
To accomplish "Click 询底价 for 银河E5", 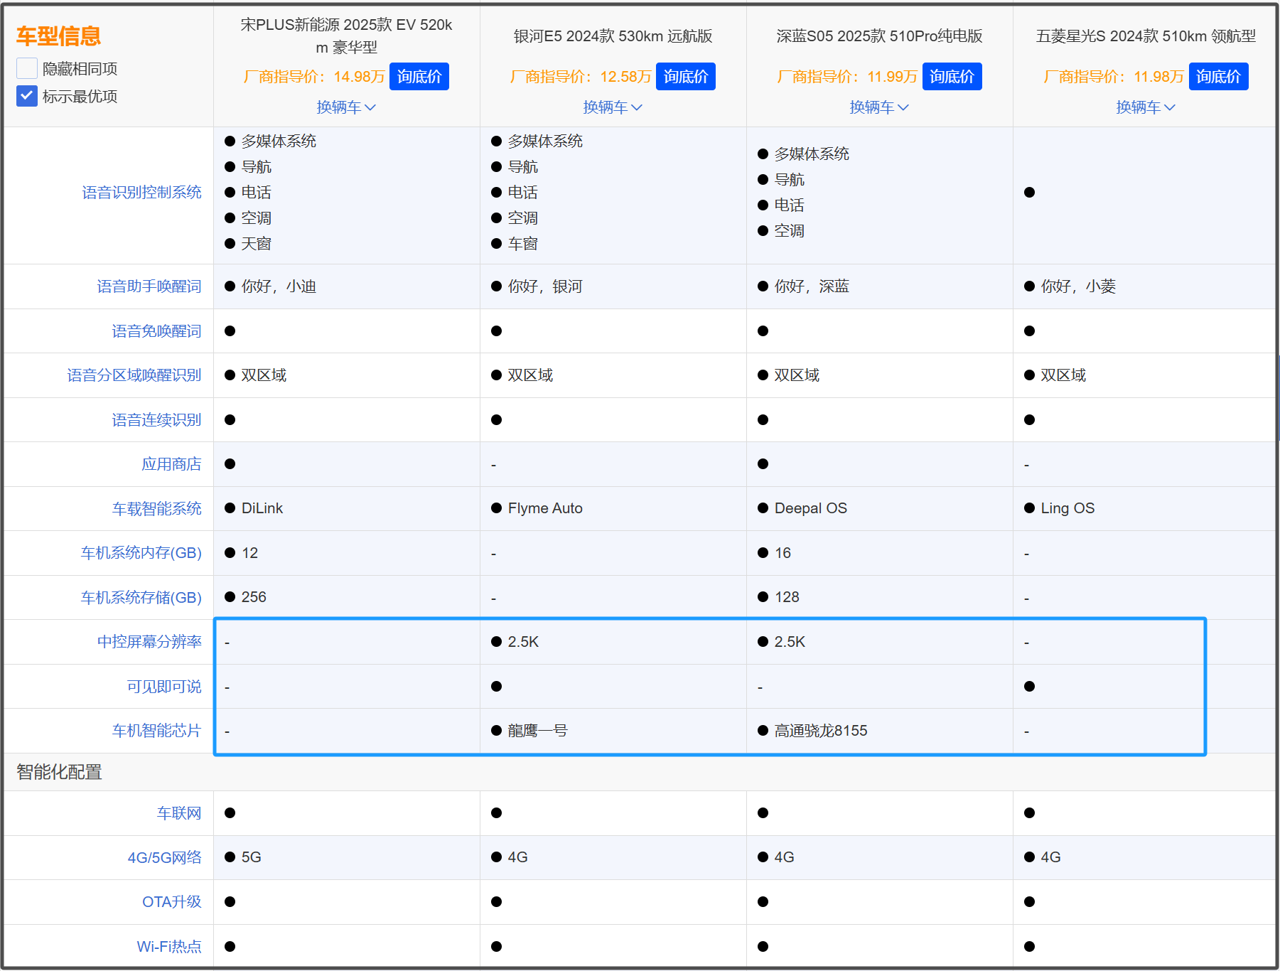I will pos(686,77).
